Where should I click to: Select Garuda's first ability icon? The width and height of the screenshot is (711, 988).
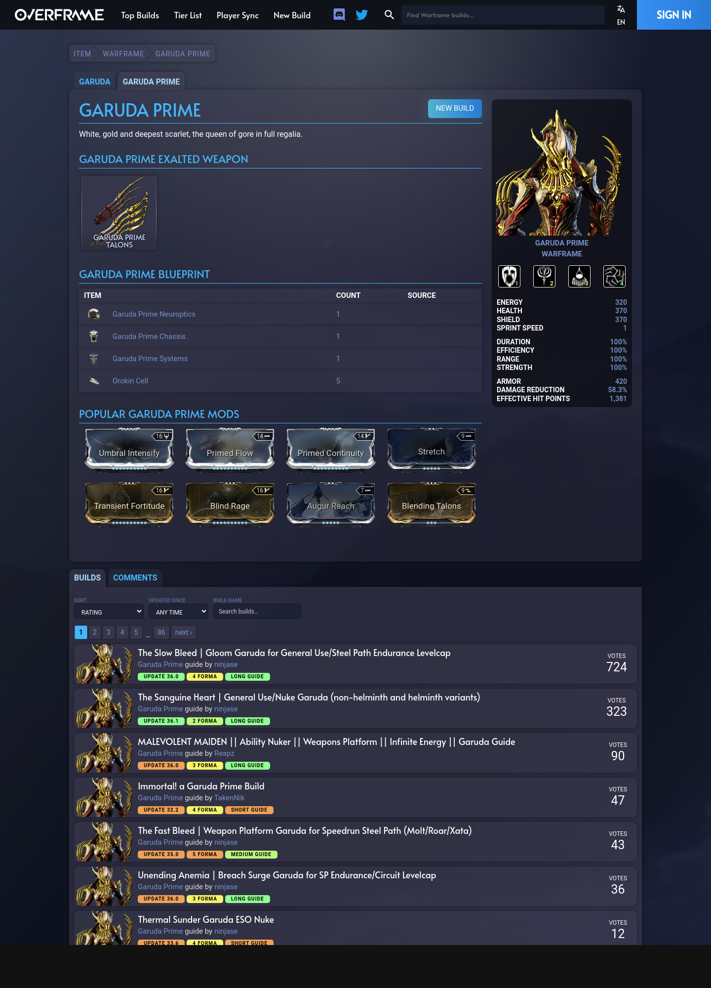(x=509, y=276)
